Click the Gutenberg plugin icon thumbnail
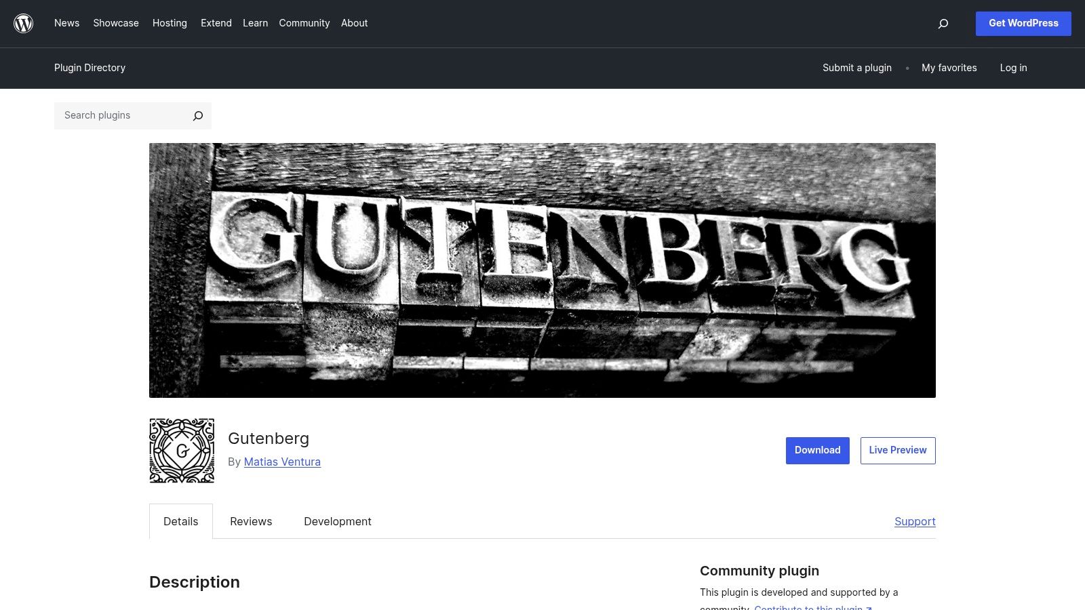Viewport: 1085px width, 610px height. pyautogui.click(x=181, y=450)
